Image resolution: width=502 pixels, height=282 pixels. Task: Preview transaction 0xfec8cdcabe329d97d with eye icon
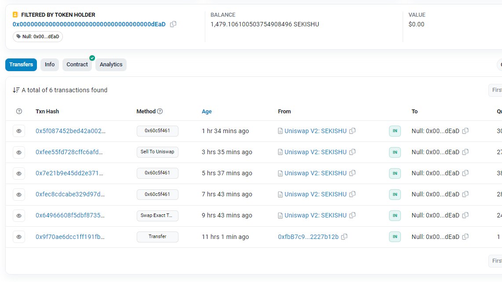tap(19, 195)
